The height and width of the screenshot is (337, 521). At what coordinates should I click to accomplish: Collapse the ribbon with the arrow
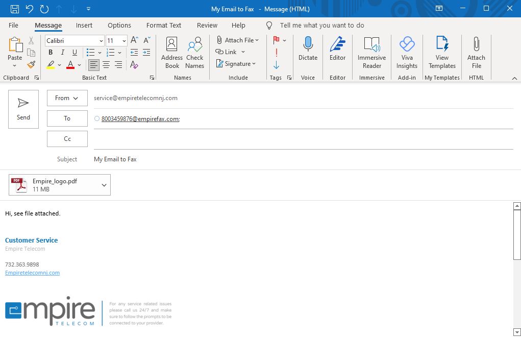pos(514,79)
